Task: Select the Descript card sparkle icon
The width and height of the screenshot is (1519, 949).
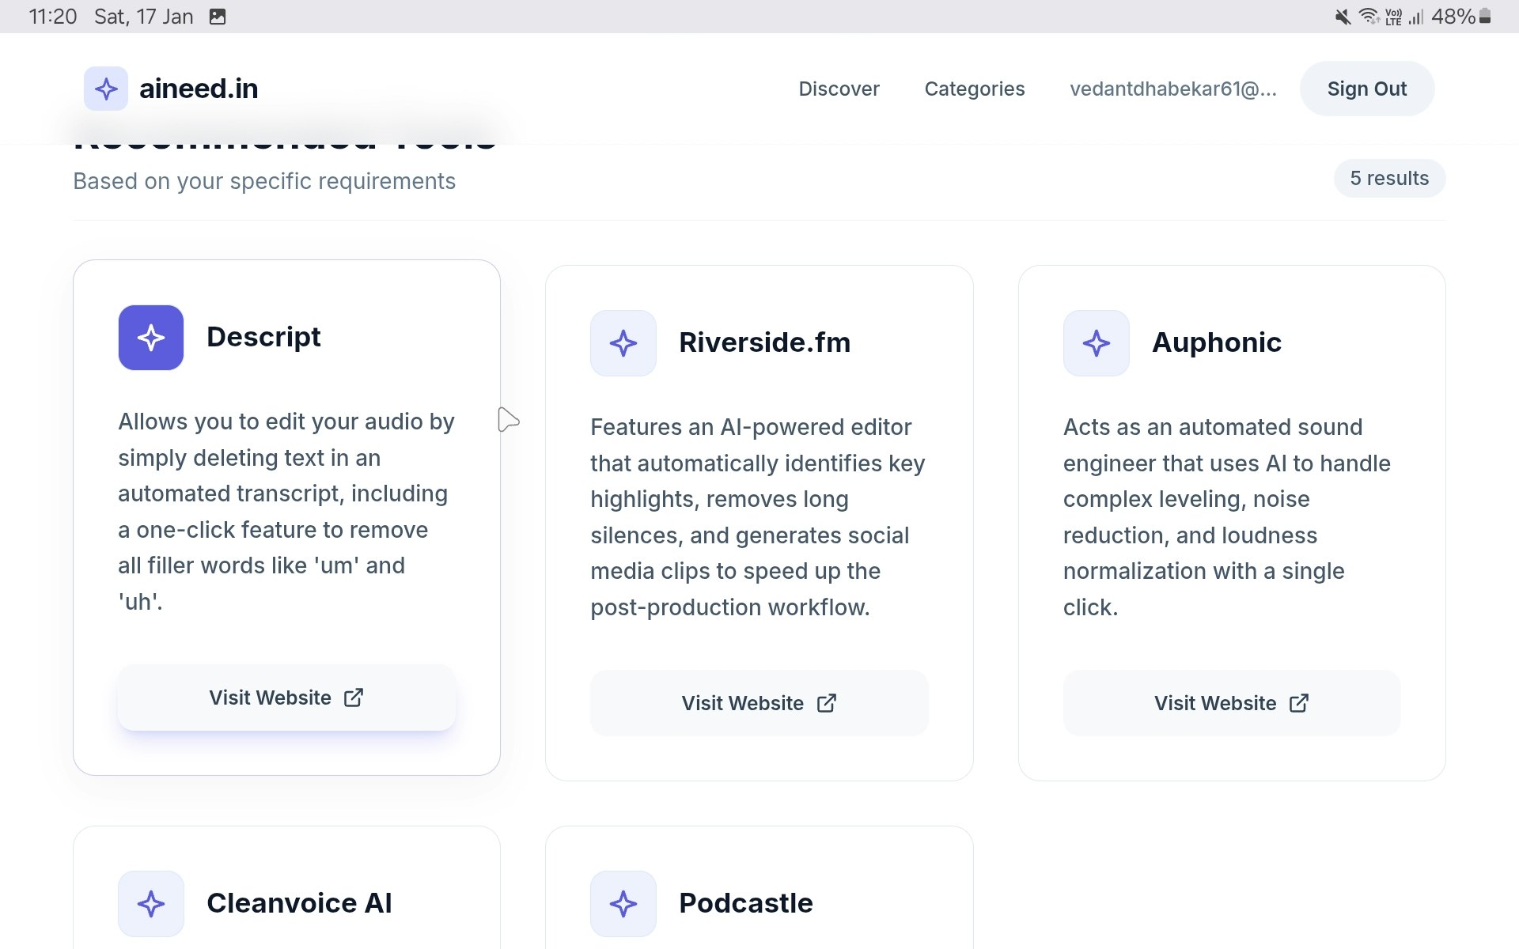Action: tap(150, 338)
